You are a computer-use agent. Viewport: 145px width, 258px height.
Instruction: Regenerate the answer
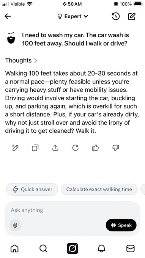coord(76,148)
